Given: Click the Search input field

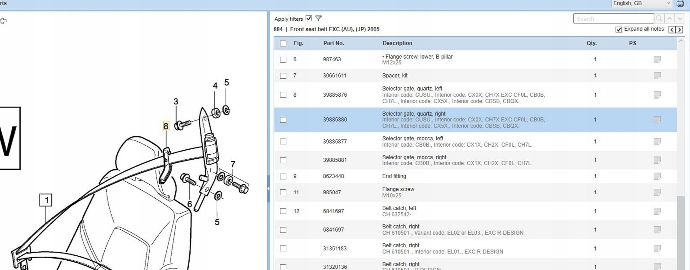Looking at the screenshot, I should coord(614,18).
